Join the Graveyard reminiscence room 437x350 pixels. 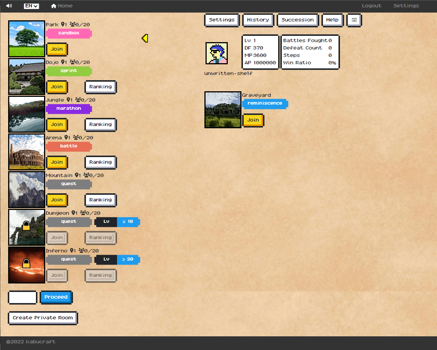pos(253,120)
